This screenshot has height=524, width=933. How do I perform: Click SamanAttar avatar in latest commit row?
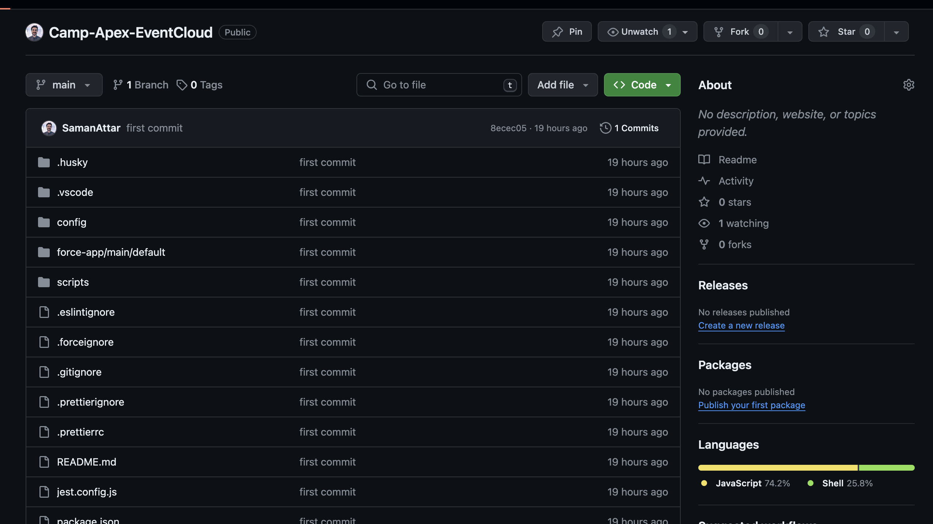point(49,128)
